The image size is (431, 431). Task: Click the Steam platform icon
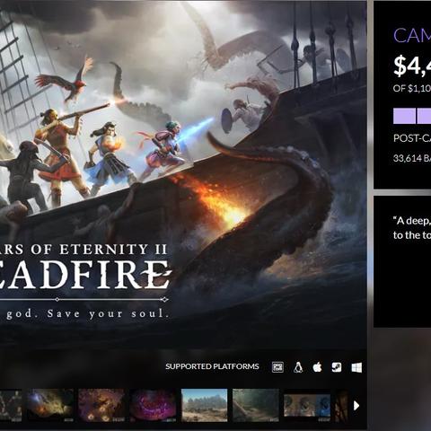337,367
